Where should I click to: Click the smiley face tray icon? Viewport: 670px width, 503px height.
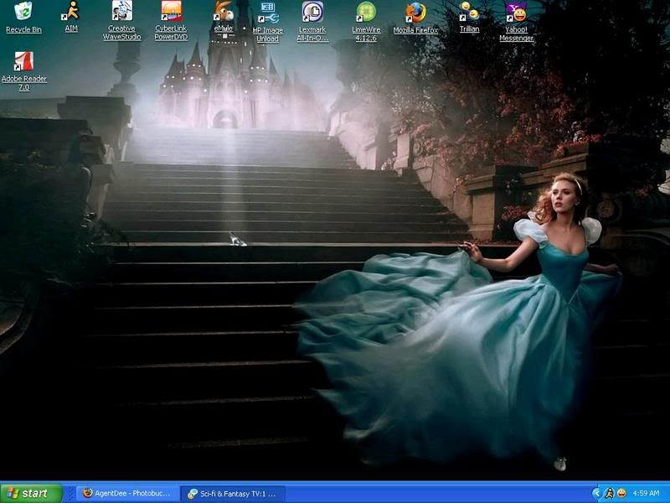pyautogui.click(x=621, y=493)
